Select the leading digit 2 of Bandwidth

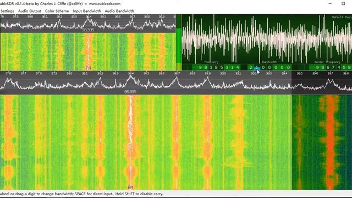tap(251, 67)
